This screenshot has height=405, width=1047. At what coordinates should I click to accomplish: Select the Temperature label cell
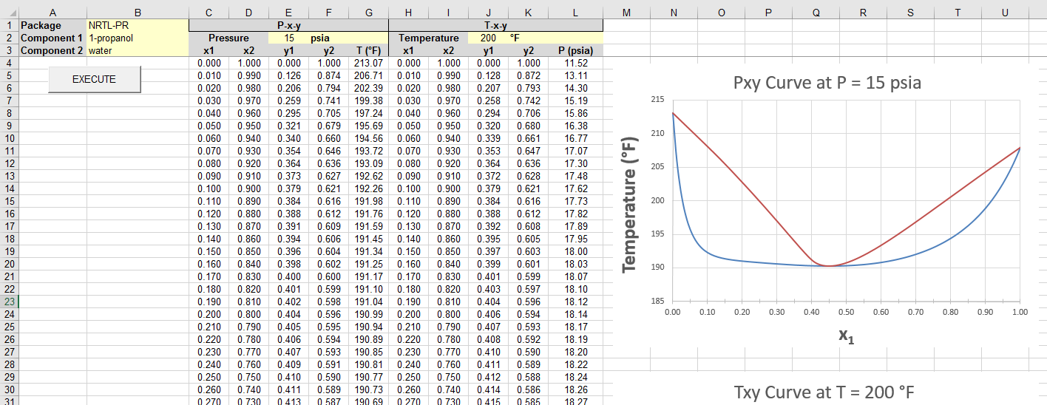[x=429, y=38]
